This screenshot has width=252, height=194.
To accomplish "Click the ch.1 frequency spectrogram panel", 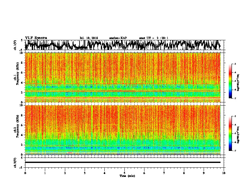I will pyautogui.click(x=122, y=77).
